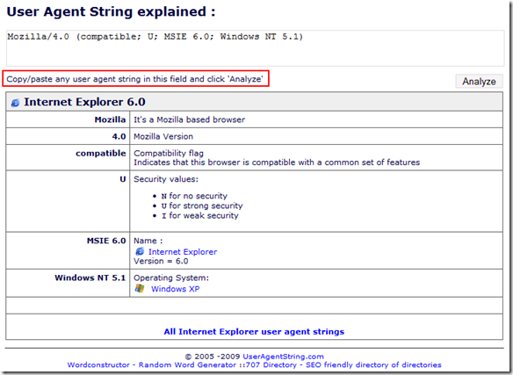Click the 'Internet Explorer 6.0' result title
The image size is (513, 375).
(x=84, y=102)
